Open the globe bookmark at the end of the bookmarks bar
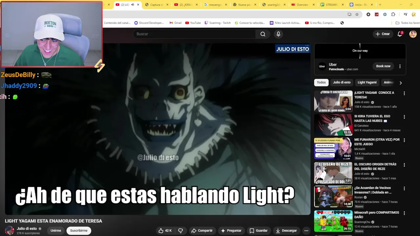Viewport: 420px width, 236px height. [x=342, y=23]
